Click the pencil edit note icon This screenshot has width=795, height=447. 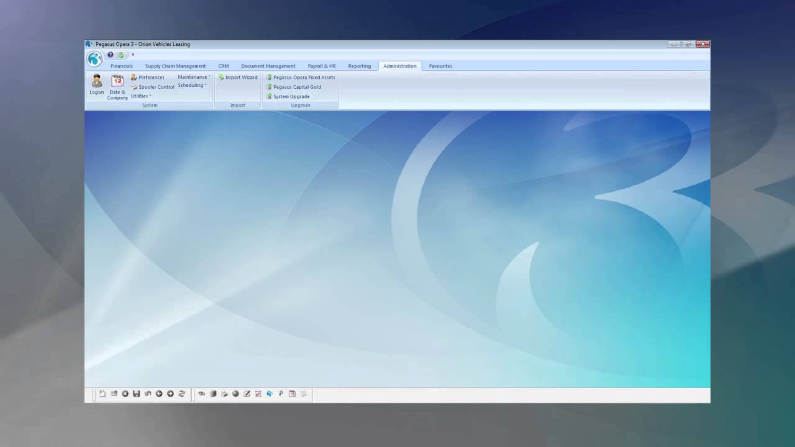[247, 394]
